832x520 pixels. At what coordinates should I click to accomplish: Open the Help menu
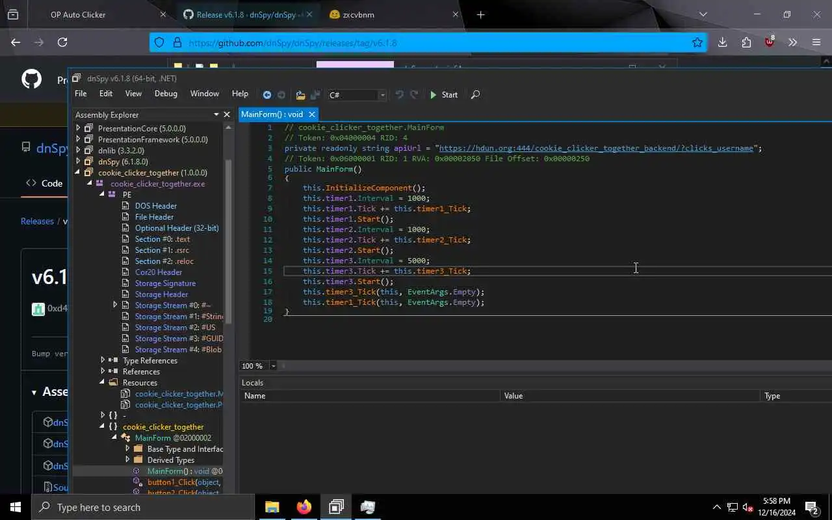240,94
